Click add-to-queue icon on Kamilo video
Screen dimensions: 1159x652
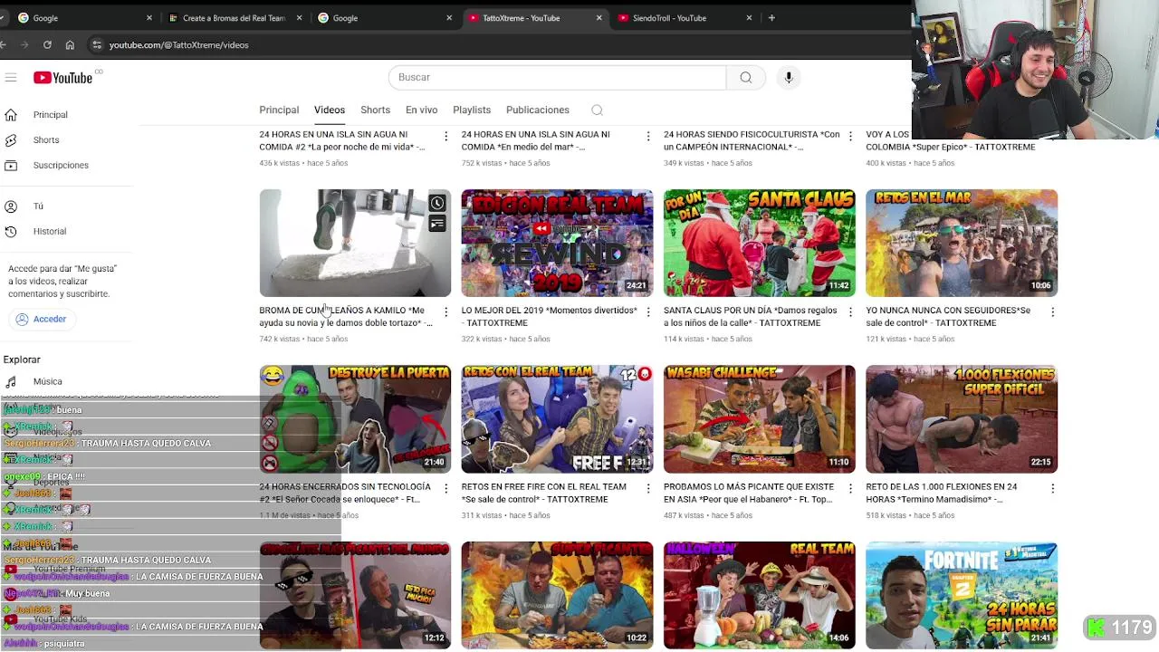coord(437,224)
